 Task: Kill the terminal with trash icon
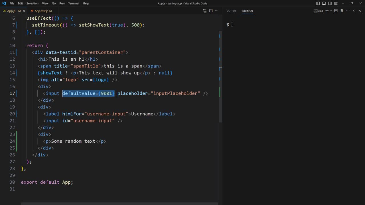[342, 11]
